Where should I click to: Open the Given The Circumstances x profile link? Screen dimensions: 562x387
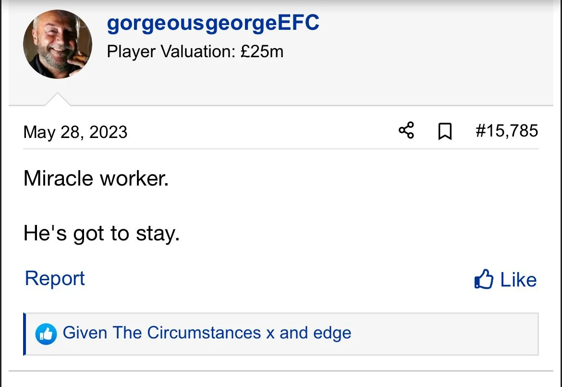pyautogui.click(x=169, y=333)
